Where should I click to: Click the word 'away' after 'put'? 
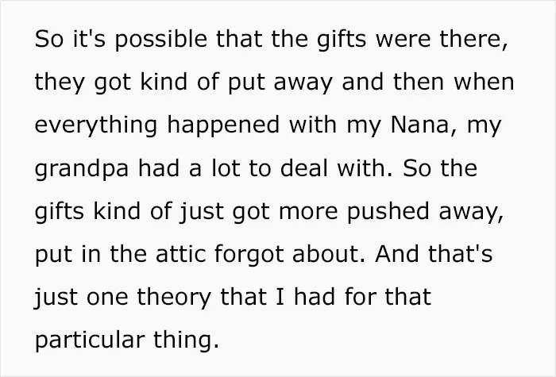[x=303, y=83]
